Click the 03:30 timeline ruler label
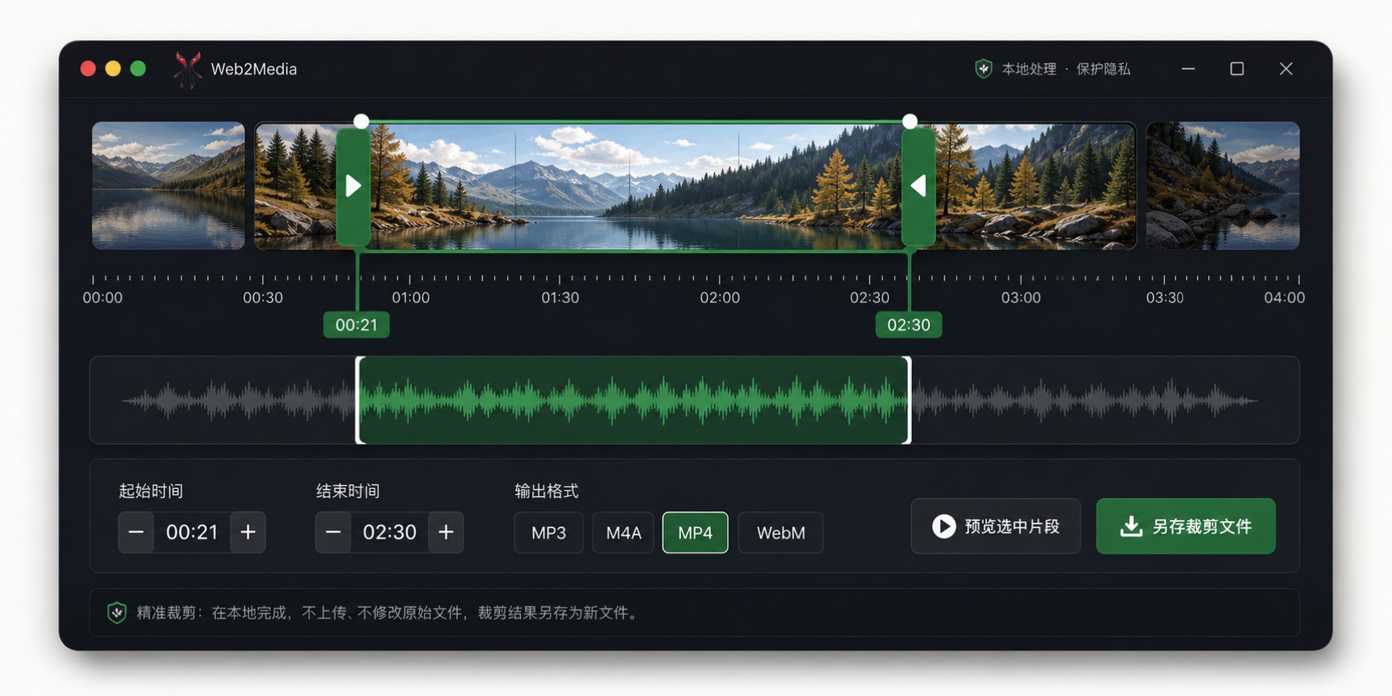1392x696 pixels. coord(1164,298)
